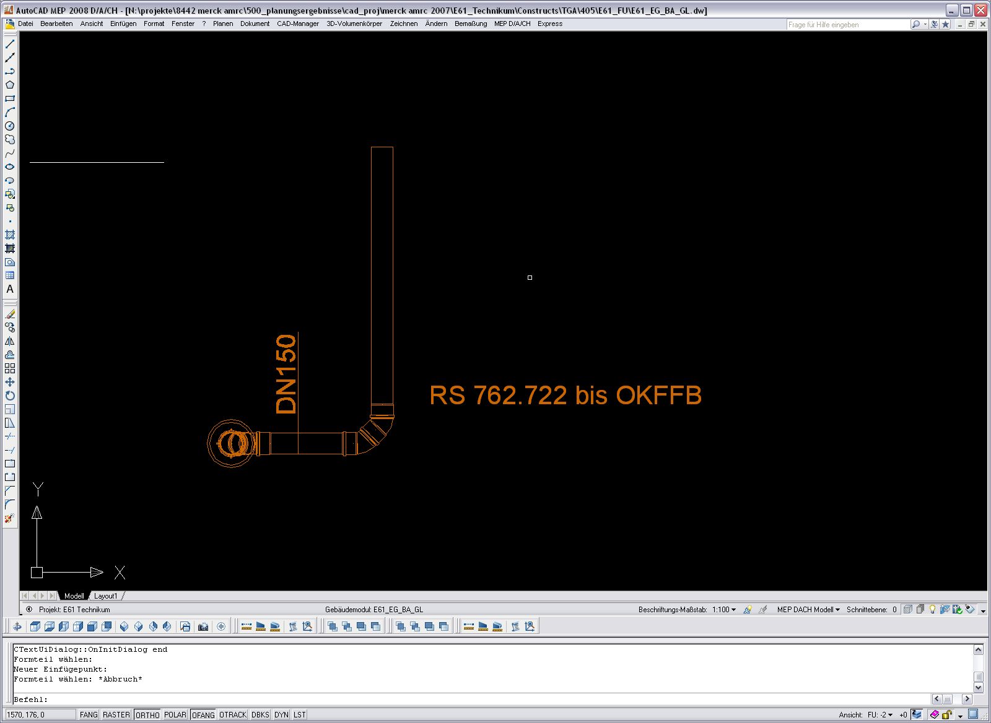This screenshot has height=723, width=991.
Task: Select the Array modify tool
Action: pyautogui.click(x=10, y=368)
